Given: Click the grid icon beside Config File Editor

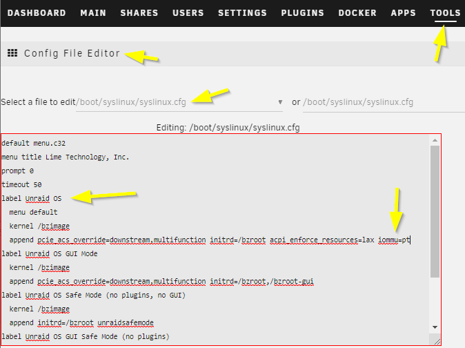Looking at the screenshot, I should pyautogui.click(x=12, y=53).
